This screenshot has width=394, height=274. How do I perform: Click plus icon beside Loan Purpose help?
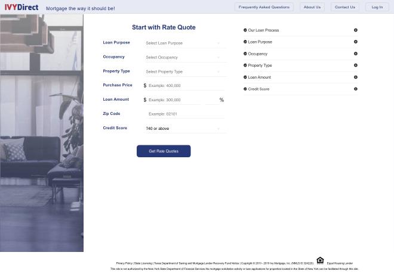[356, 42]
